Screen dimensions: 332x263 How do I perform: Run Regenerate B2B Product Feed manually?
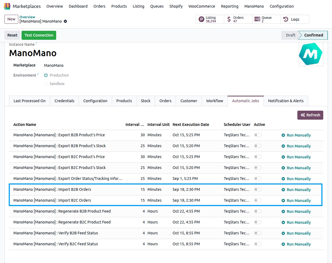(x=296, y=211)
